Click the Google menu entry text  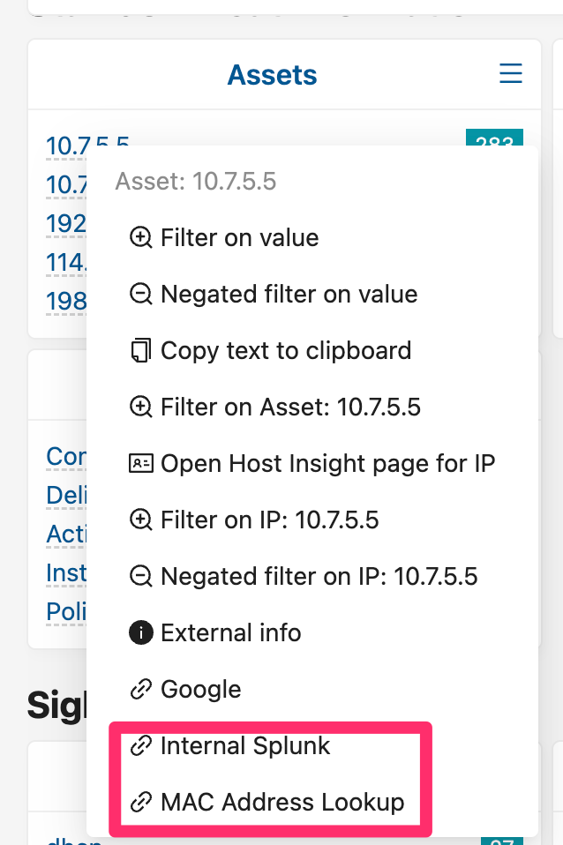point(201,689)
